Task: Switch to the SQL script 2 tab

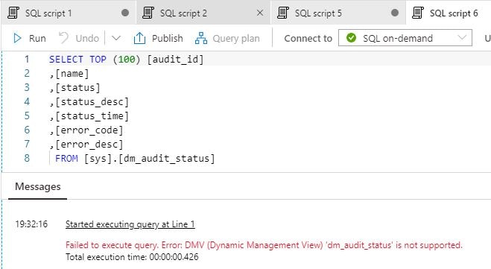Action: click(x=203, y=13)
